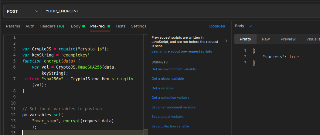Insert Get a collection variable snippet

pos(170,98)
